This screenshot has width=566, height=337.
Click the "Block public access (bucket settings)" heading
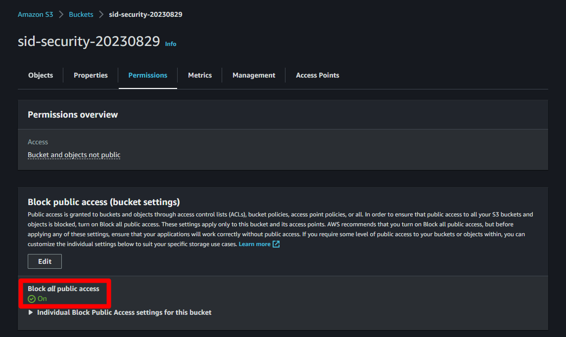click(x=104, y=202)
